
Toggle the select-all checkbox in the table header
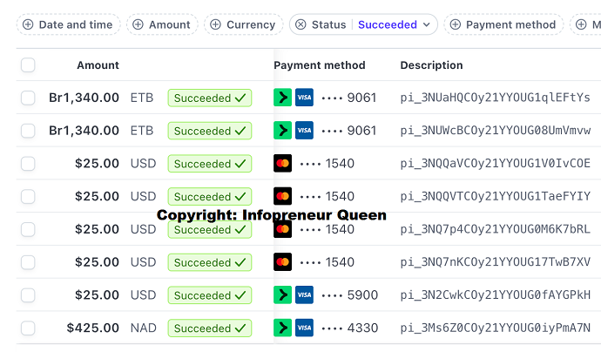point(28,65)
